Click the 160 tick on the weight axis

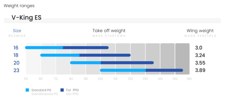click(189, 79)
